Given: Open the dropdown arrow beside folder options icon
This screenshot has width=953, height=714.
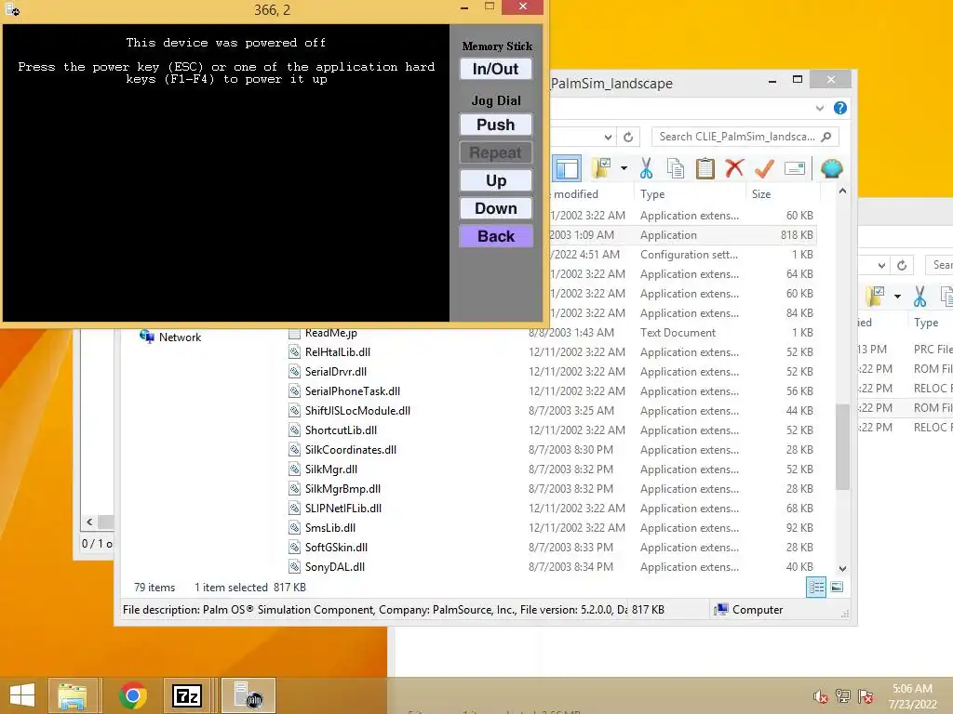Looking at the screenshot, I should pos(624,168).
